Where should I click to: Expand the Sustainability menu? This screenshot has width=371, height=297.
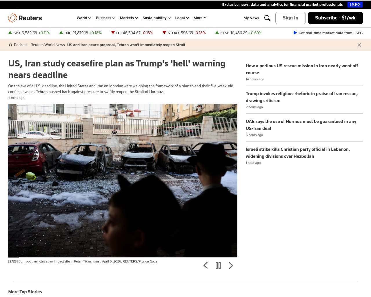[x=157, y=18]
